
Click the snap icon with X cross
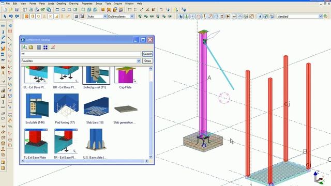50,16
